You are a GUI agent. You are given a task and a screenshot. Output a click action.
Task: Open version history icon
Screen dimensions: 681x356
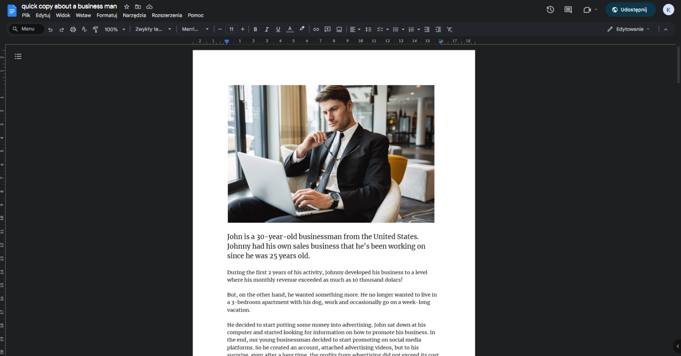pyautogui.click(x=550, y=10)
